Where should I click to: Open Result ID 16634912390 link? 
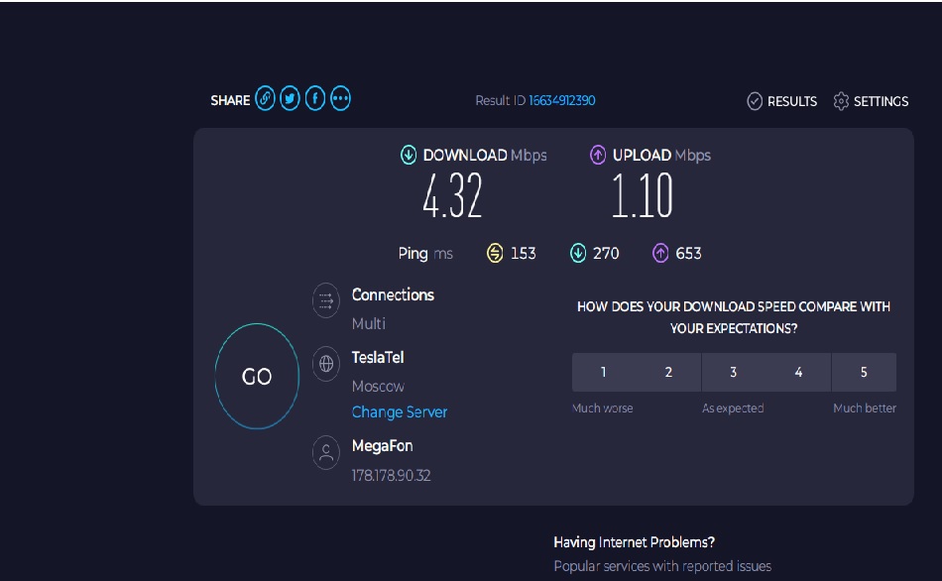[561, 100]
